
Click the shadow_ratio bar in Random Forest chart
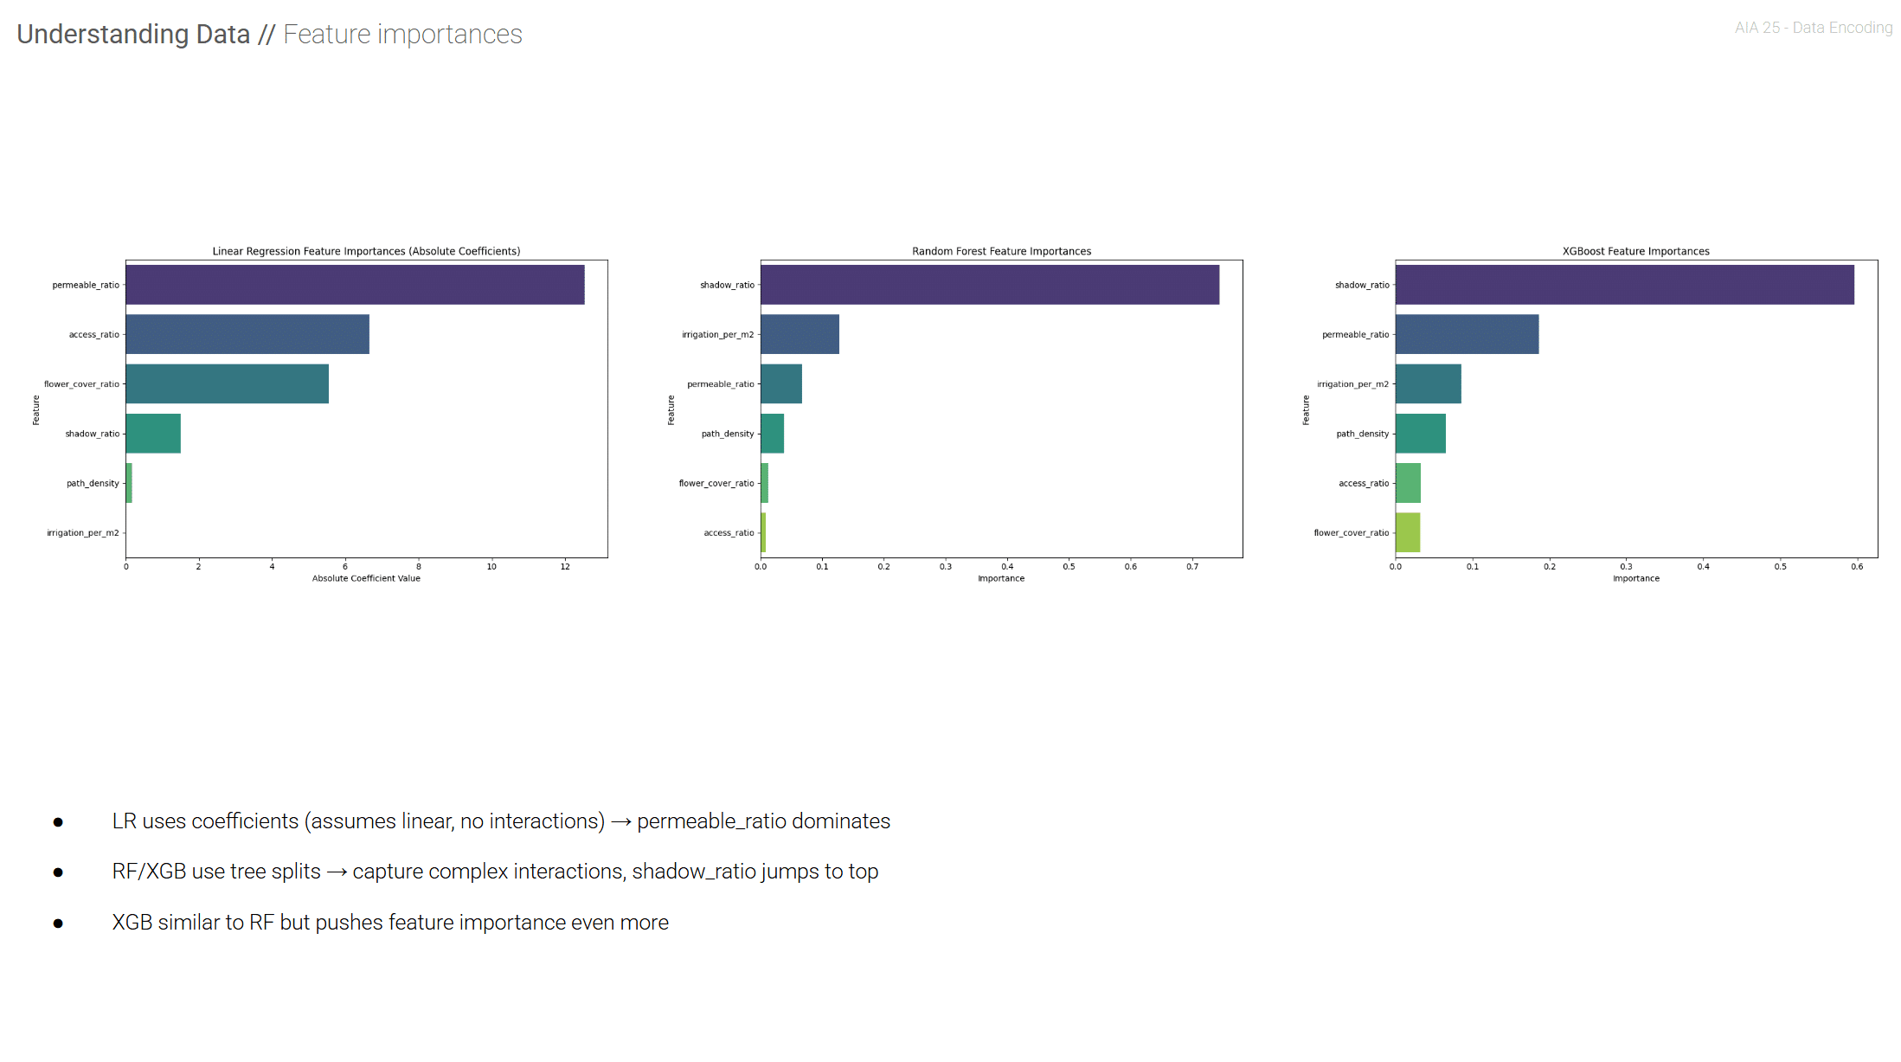click(989, 285)
